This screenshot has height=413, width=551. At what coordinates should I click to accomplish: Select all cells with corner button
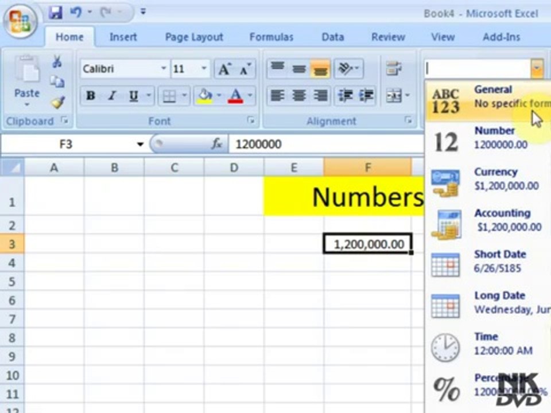pos(13,167)
